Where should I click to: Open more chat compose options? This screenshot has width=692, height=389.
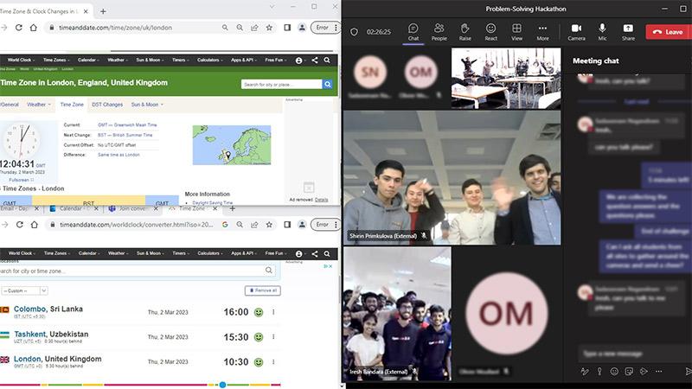[658, 372]
